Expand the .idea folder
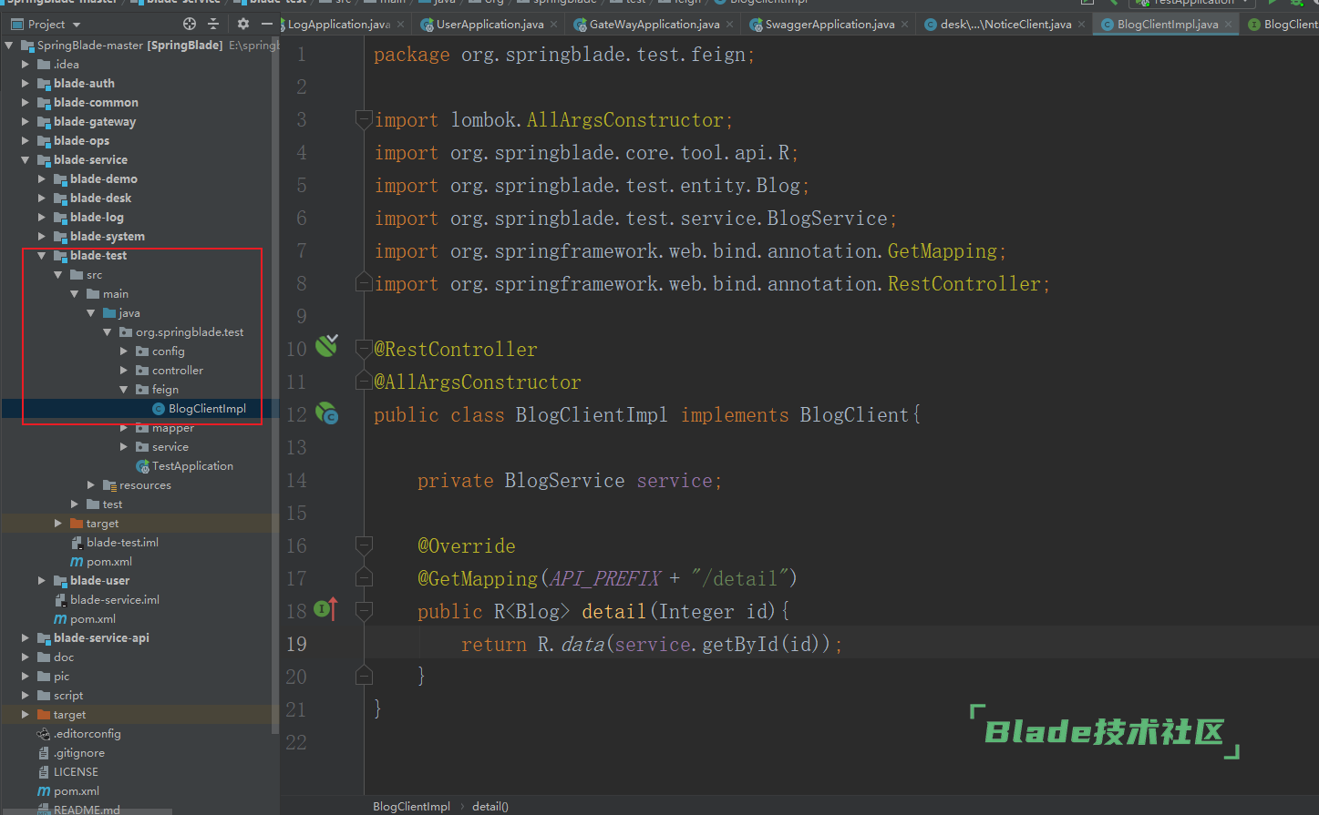Image resolution: width=1319 pixels, height=815 pixels. (26, 65)
